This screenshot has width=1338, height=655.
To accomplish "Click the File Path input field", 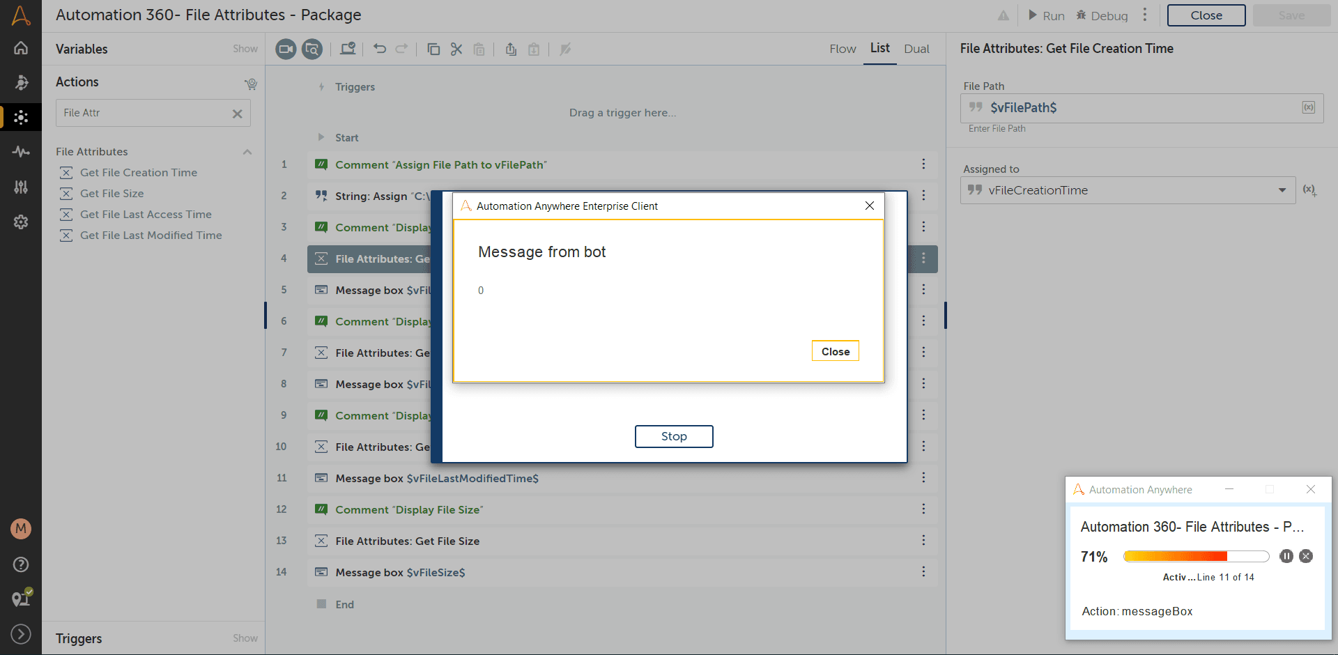I will coord(1141,107).
